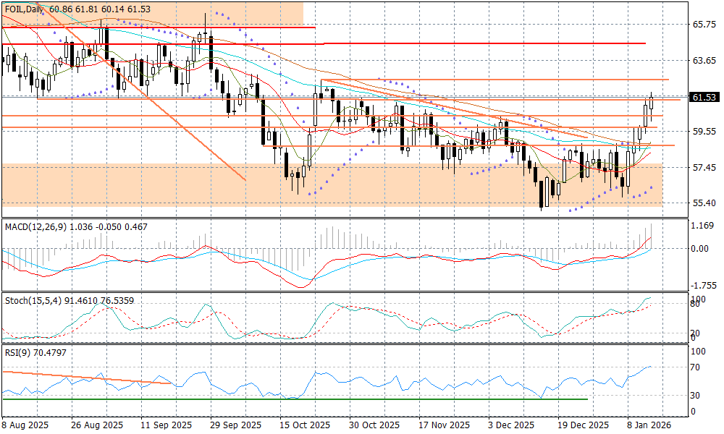Select the RSI(9) indicator label
724x434 pixels.
[x=18, y=351]
